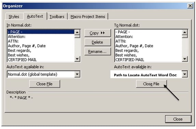The height and width of the screenshot is (129, 196).
Task: Expand the right AutoText available in dropdown
Action: (185, 74)
